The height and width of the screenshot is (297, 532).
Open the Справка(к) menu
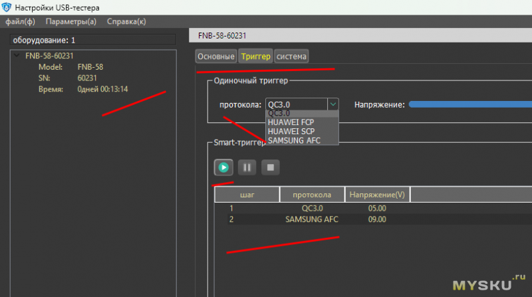point(126,22)
